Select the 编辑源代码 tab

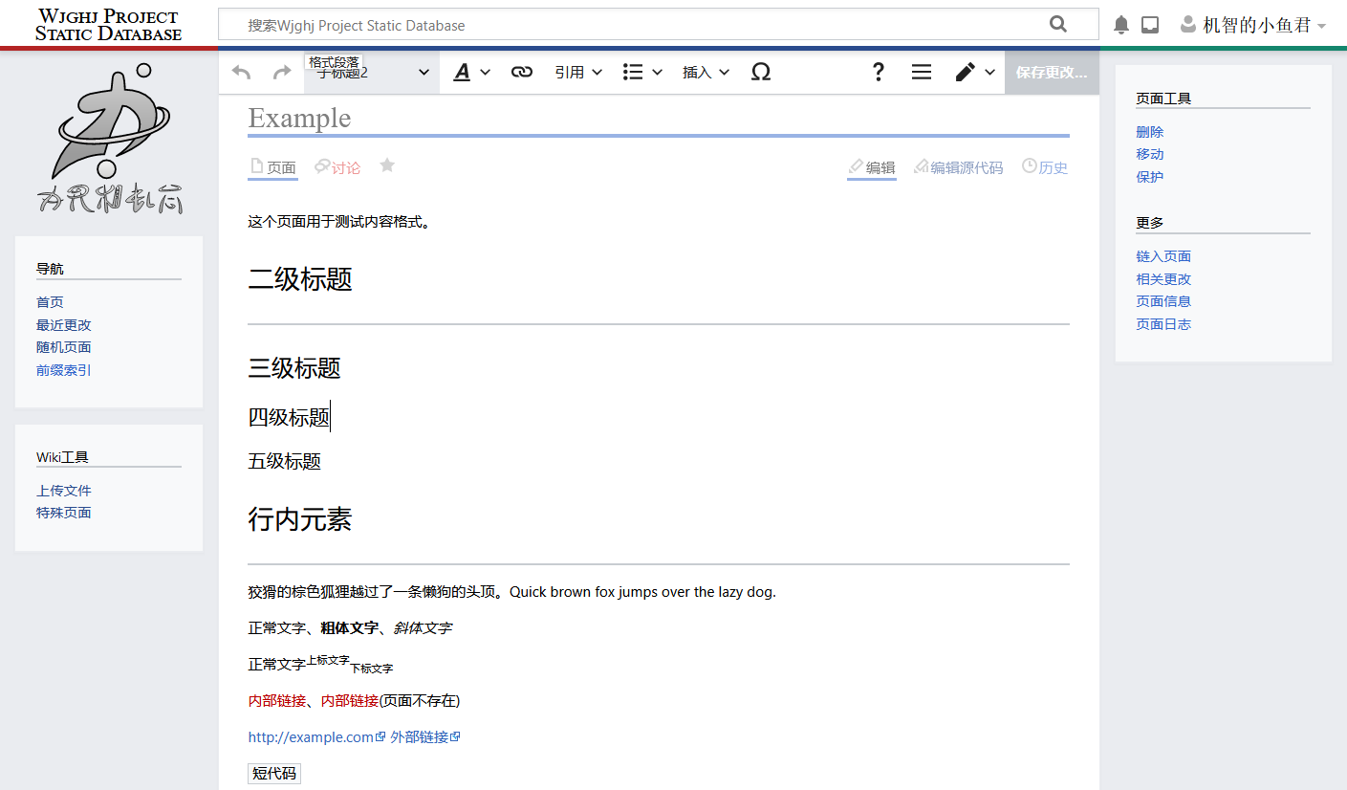pyautogui.click(x=966, y=166)
